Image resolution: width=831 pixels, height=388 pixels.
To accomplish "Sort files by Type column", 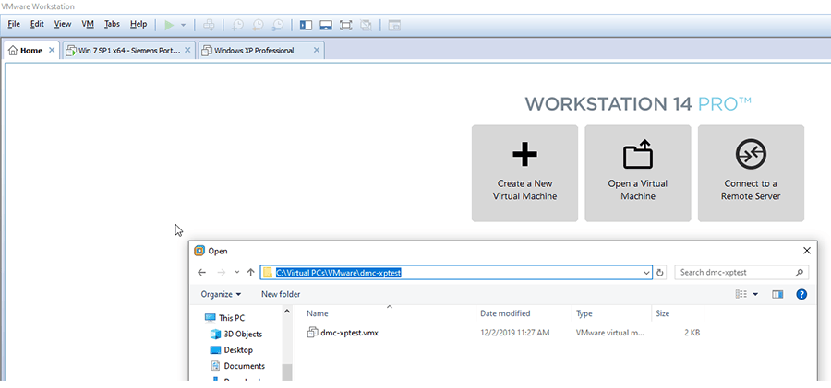I will (x=611, y=313).
